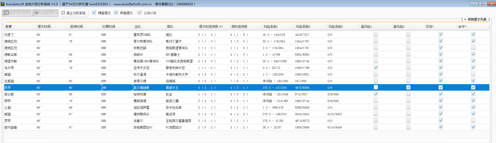Check 高风险1 box for 法女甲 row

pyautogui.click(x=376, y=68)
